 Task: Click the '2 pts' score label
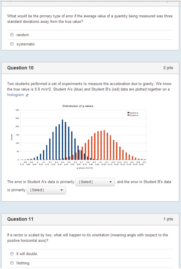pos(168,68)
